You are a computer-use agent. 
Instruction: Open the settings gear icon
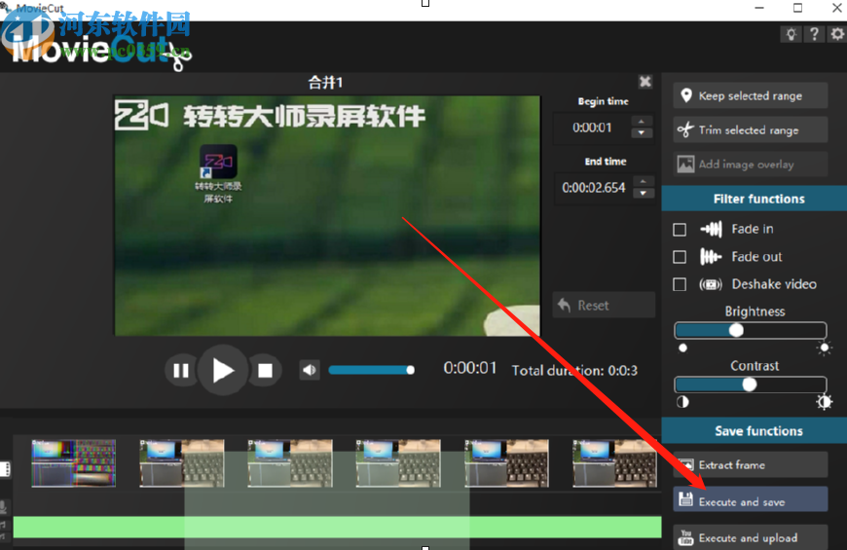[836, 35]
